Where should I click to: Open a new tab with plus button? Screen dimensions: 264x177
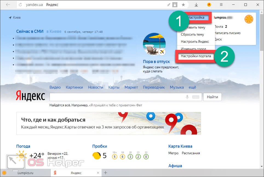(x=105, y=173)
